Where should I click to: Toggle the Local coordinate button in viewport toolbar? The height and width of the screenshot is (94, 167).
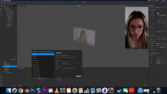click(x=83, y=6)
